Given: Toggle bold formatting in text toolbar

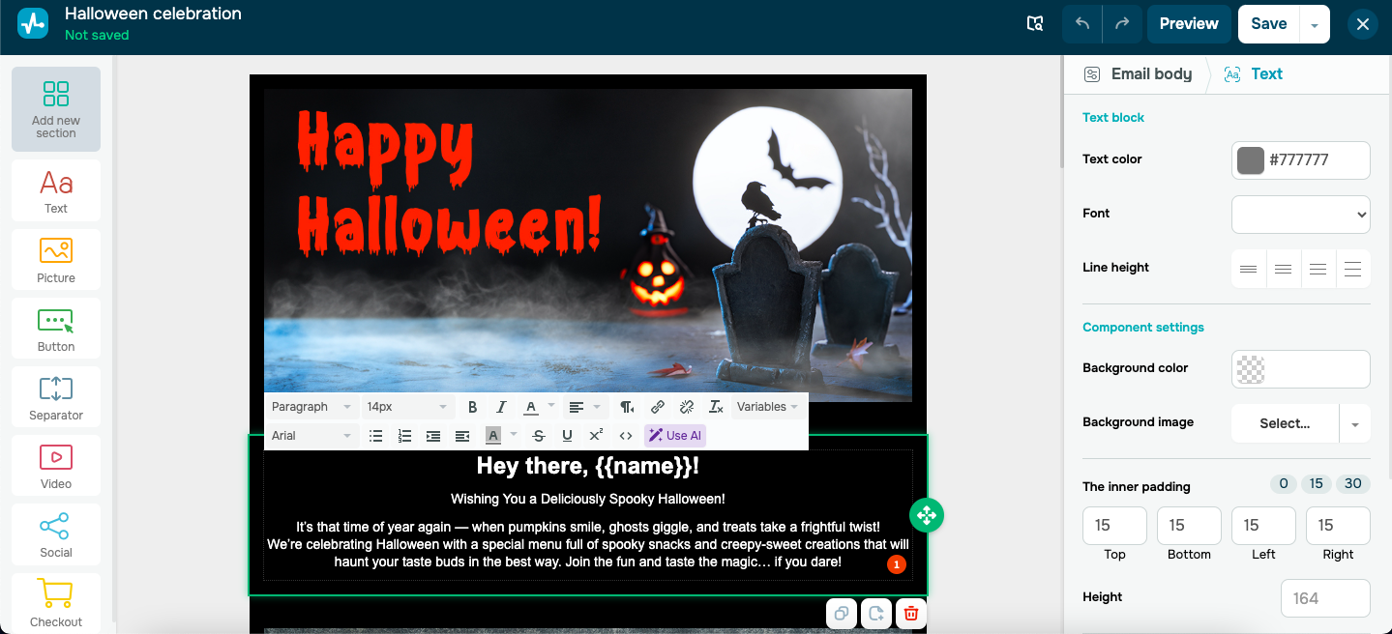Looking at the screenshot, I should 472,406.
